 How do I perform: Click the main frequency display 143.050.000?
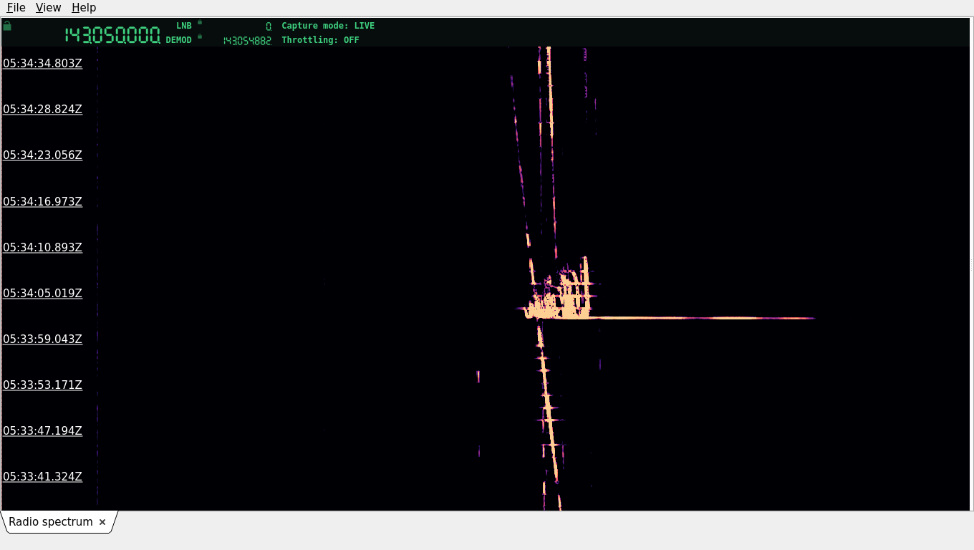[x=112, y=35]
